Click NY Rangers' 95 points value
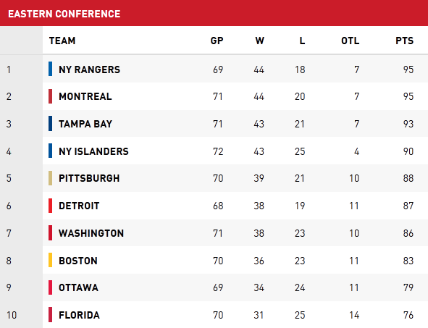The width and height of the screenshot is (428, 328). point(408,70)
